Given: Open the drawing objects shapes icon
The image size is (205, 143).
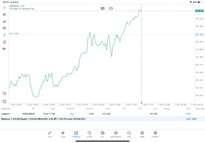Looking at the screenshot, I should click(x=4, y=42).
